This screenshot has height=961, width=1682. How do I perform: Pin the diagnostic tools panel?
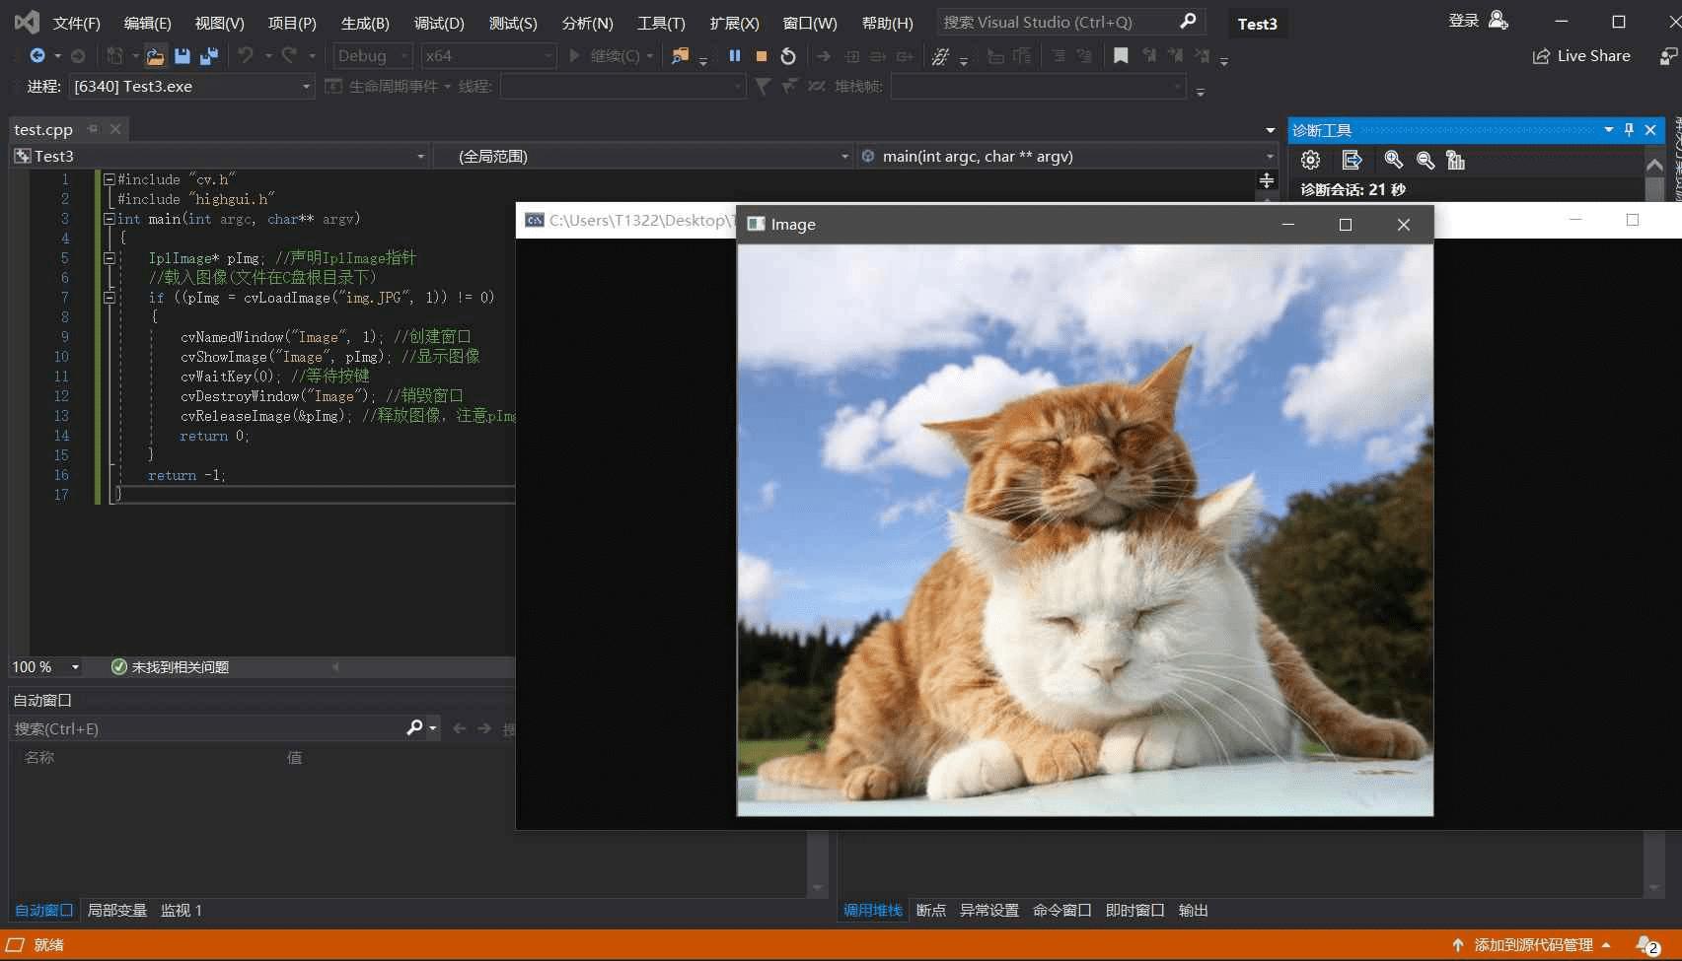pyautogui.click(x=1629, y=130)
